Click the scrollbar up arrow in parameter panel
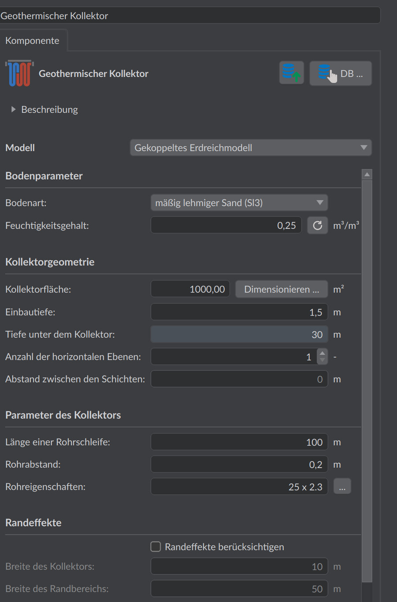397x602 pixels. 367,175
